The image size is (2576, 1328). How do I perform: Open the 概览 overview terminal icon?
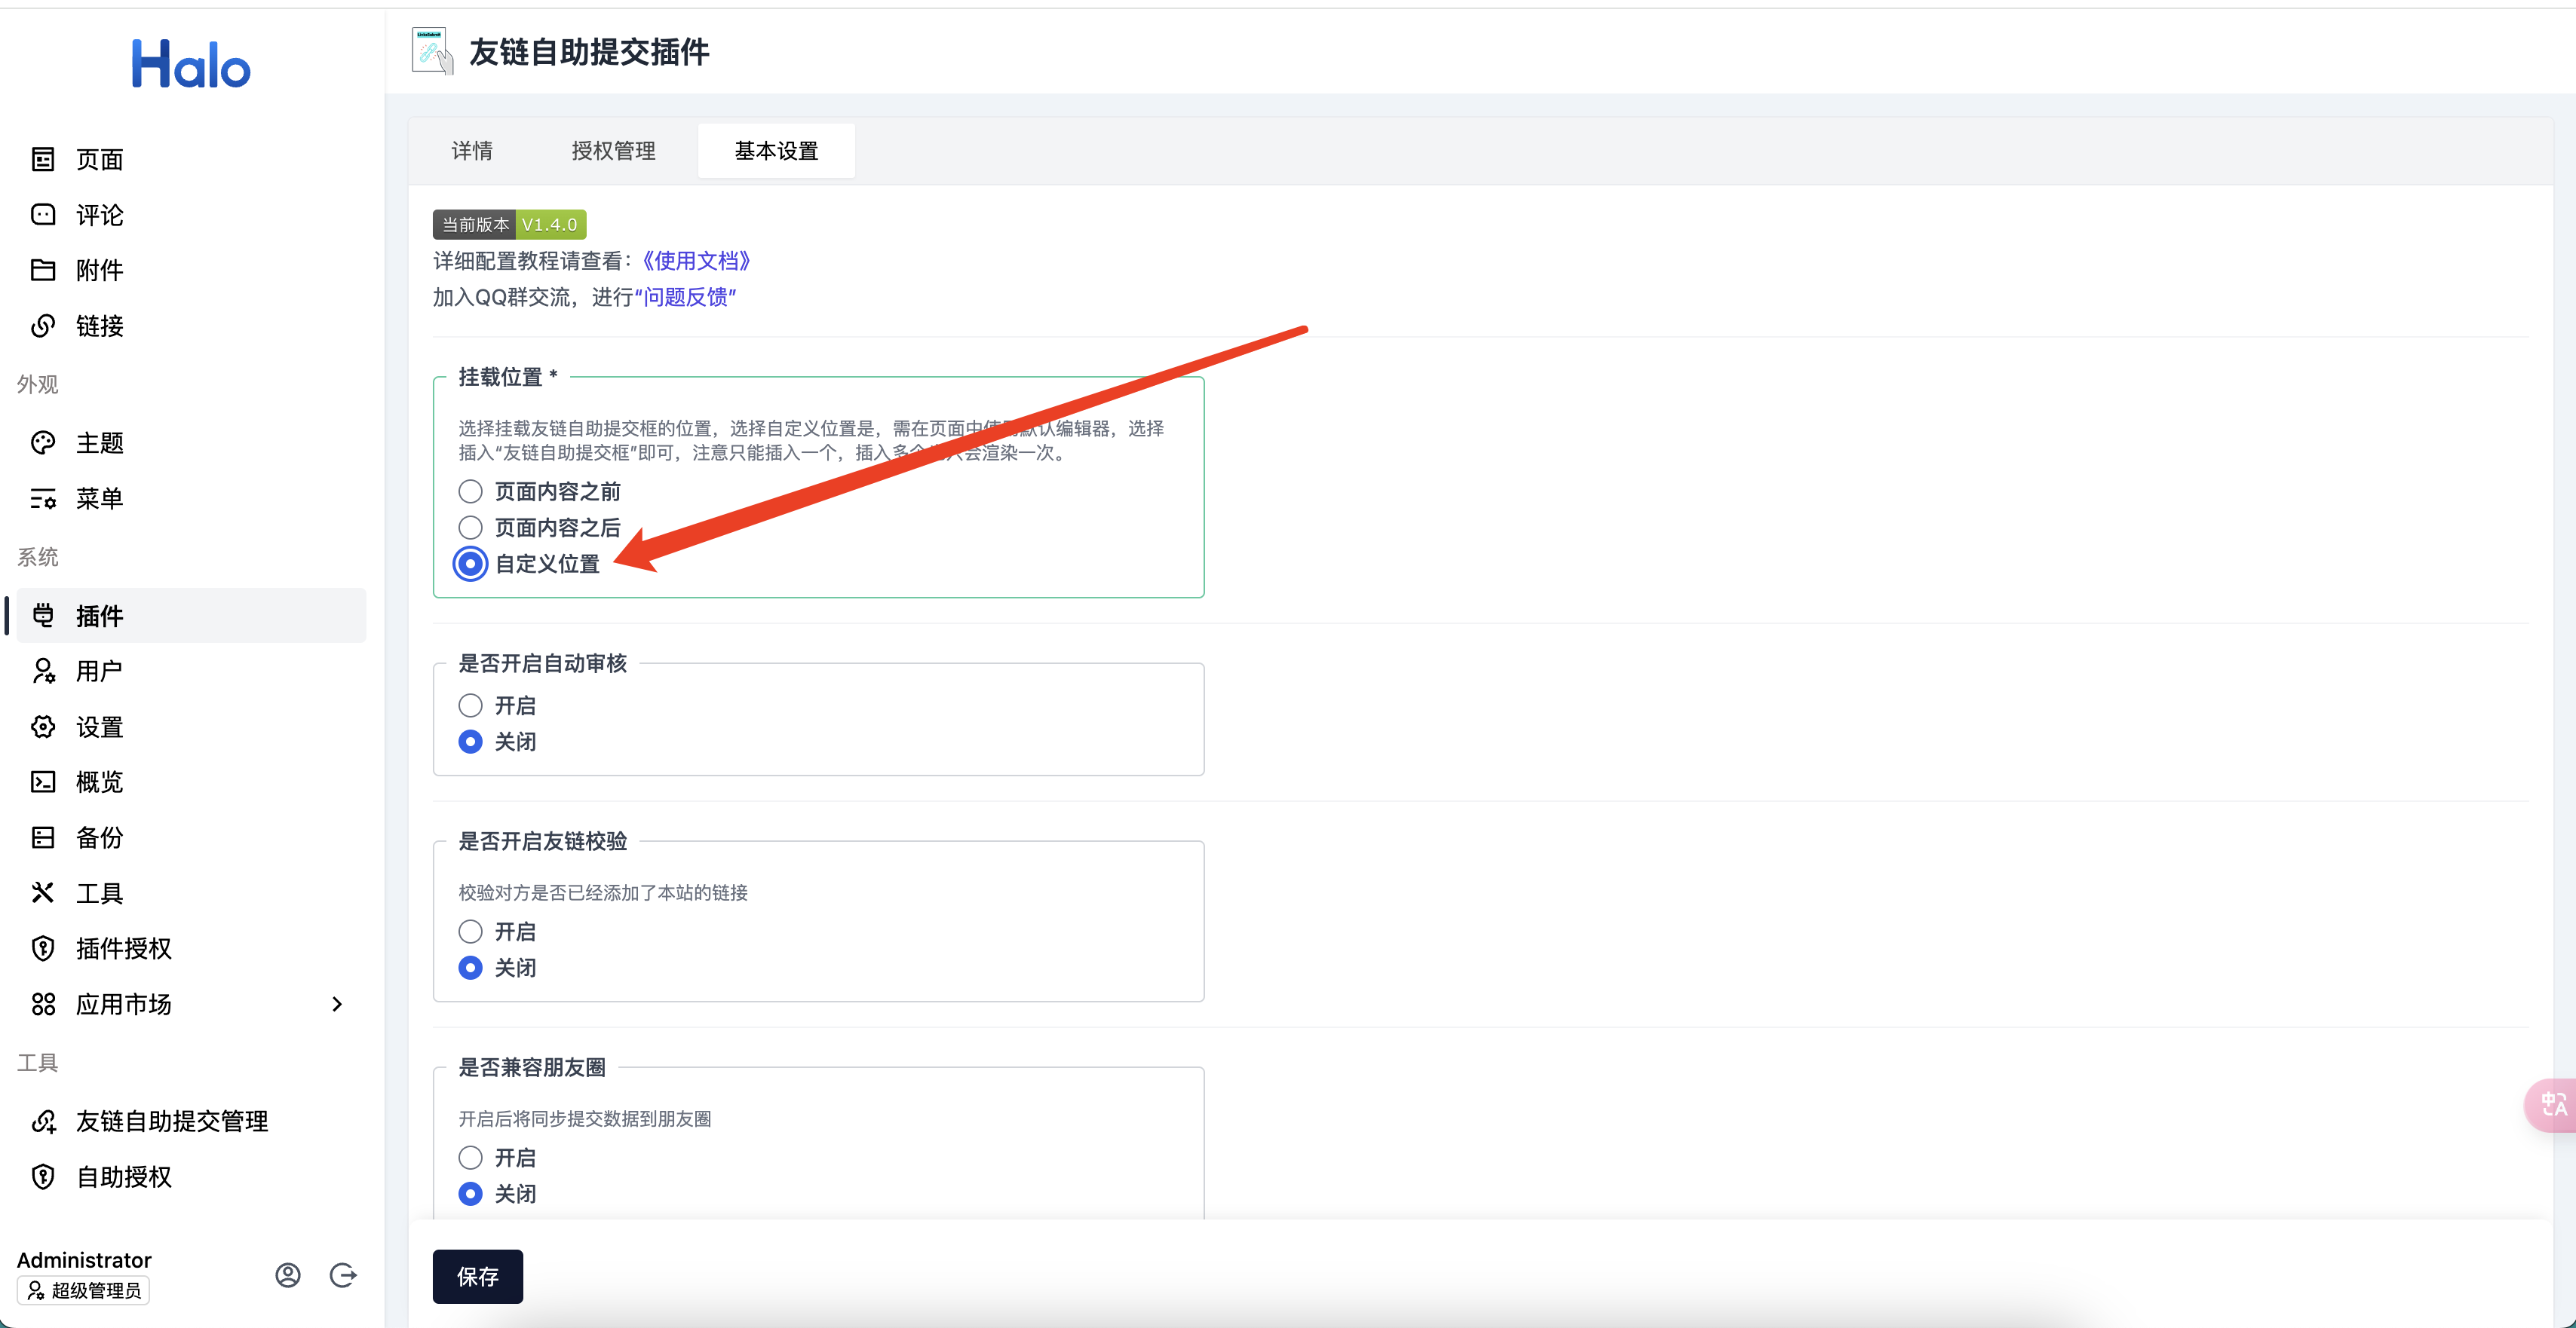[43, 782]
